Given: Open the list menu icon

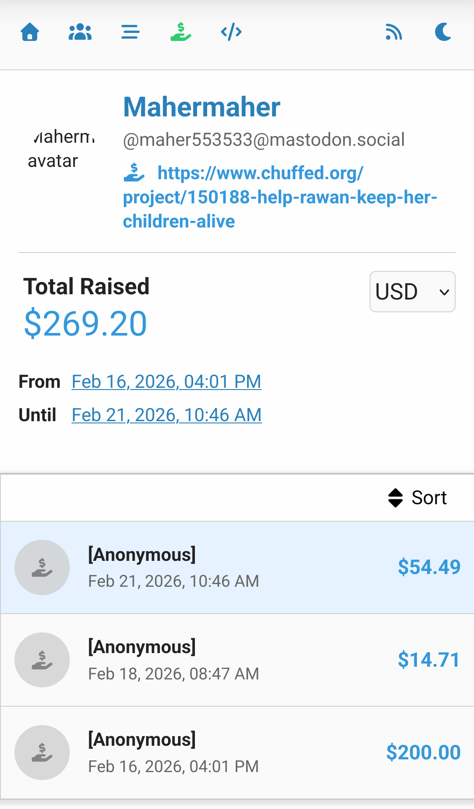Looking at the screenshot, I should (x=130, y=32).
